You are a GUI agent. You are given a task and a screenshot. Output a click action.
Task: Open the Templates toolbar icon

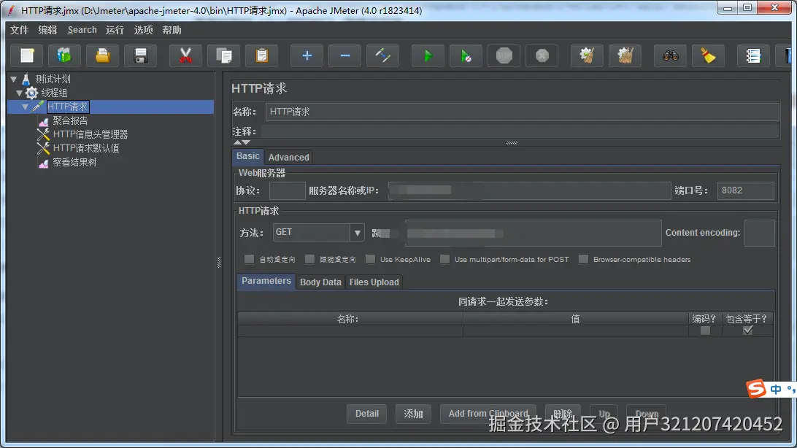pyautogui.click(x=64, y=55)
